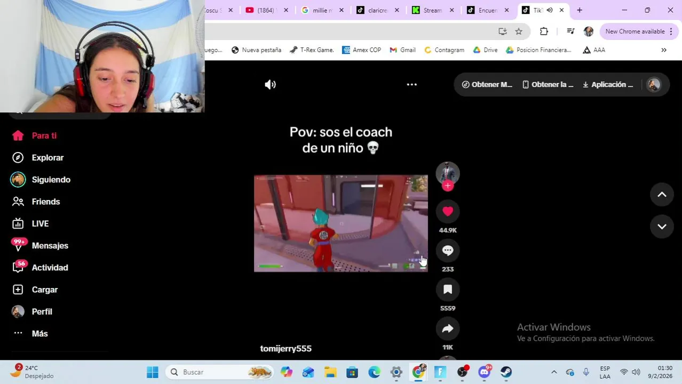Open the video creator's profile avatar
Viewport: 682px width, 384px height.
448,173
